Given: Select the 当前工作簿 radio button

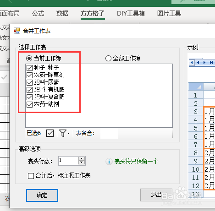Looking at the screenshot, I should [29, 58].
